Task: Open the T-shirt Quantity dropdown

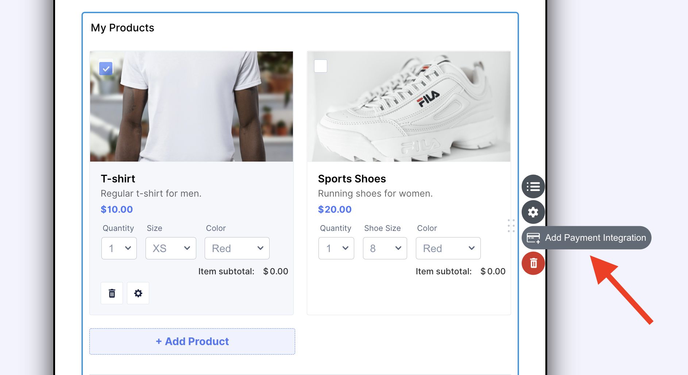Action: (x=119, y=248)
